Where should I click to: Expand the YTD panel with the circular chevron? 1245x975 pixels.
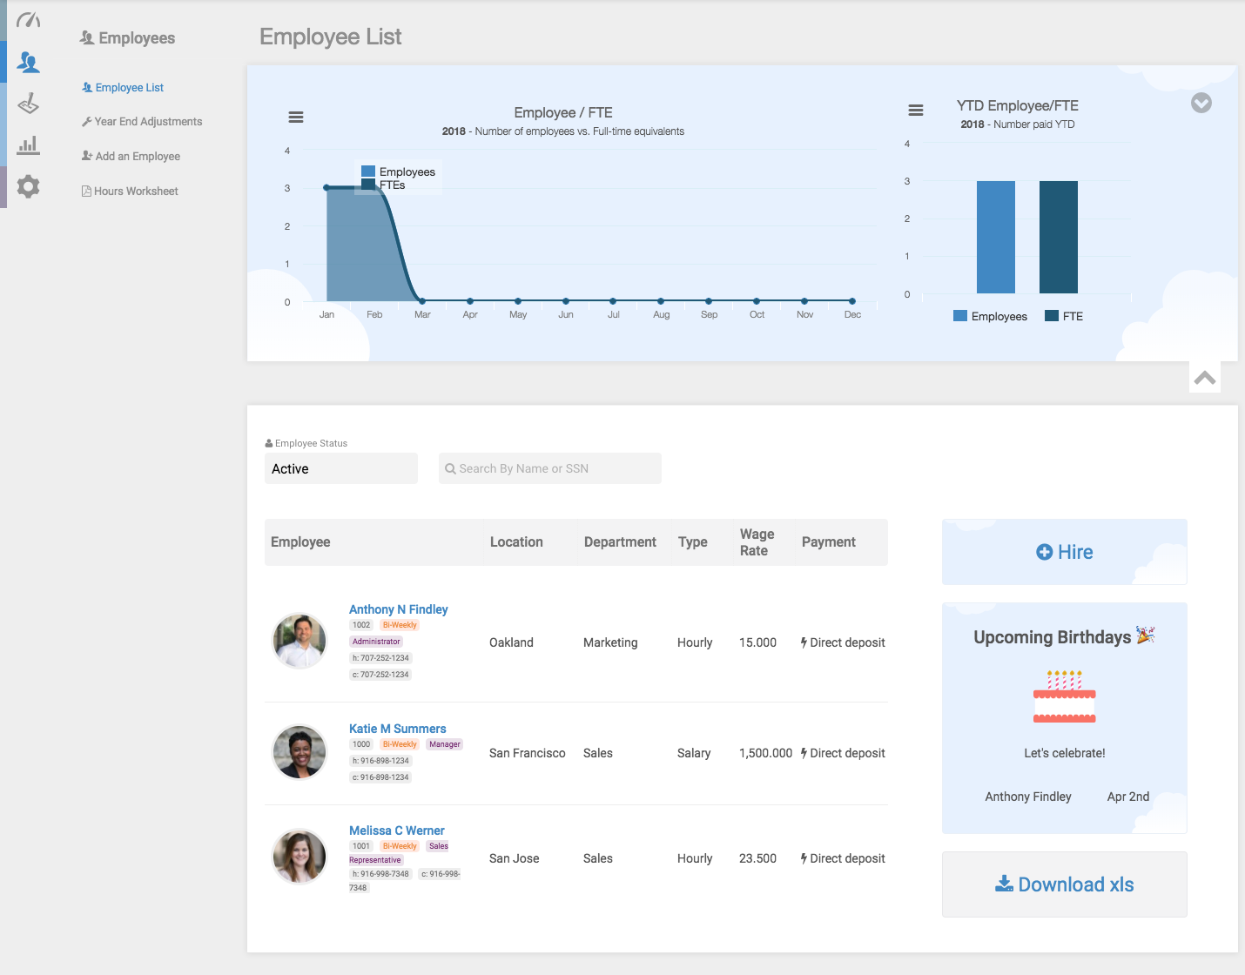click(x=1201, y=103)
